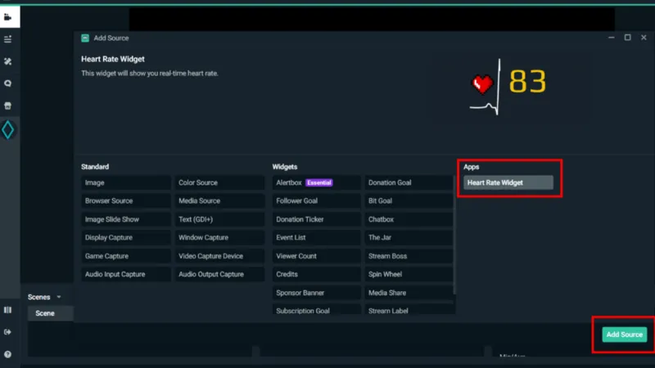Select the Browser Source option
Screen dimensions: 655x368
pyautogui.click(x=126, y=201)
